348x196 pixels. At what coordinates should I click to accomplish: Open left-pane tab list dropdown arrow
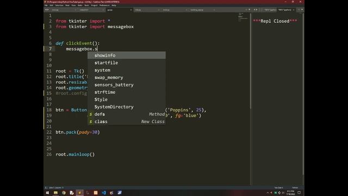[x=250, y=10]
